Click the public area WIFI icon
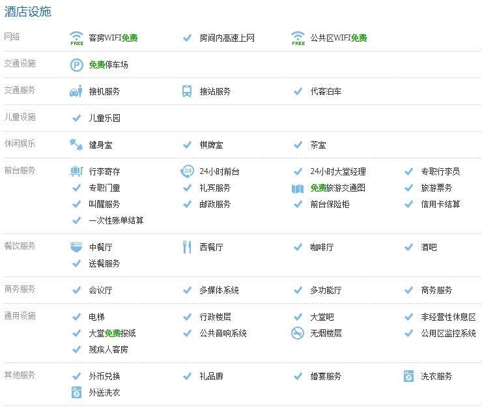The width and height of the screenshot is (482, 410). [298, 38]
